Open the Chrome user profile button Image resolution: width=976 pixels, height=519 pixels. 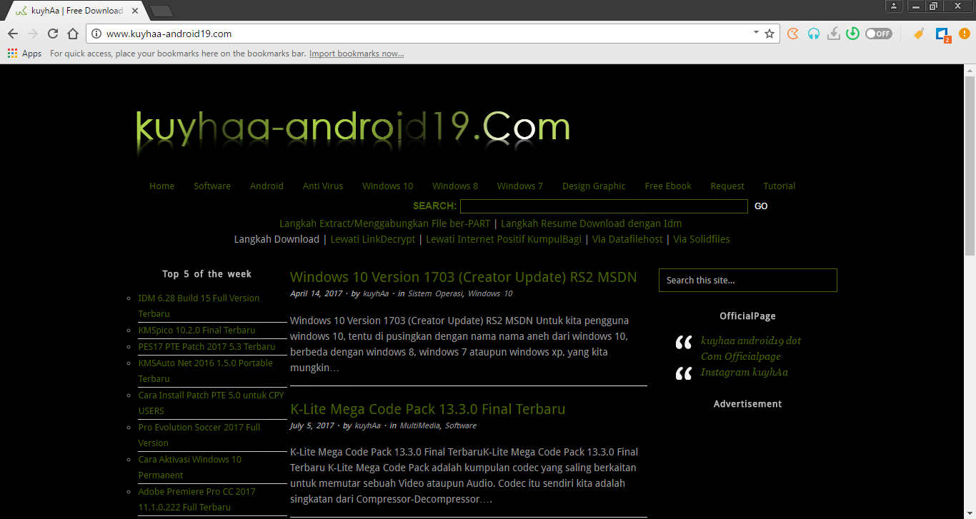click(894, 6)
